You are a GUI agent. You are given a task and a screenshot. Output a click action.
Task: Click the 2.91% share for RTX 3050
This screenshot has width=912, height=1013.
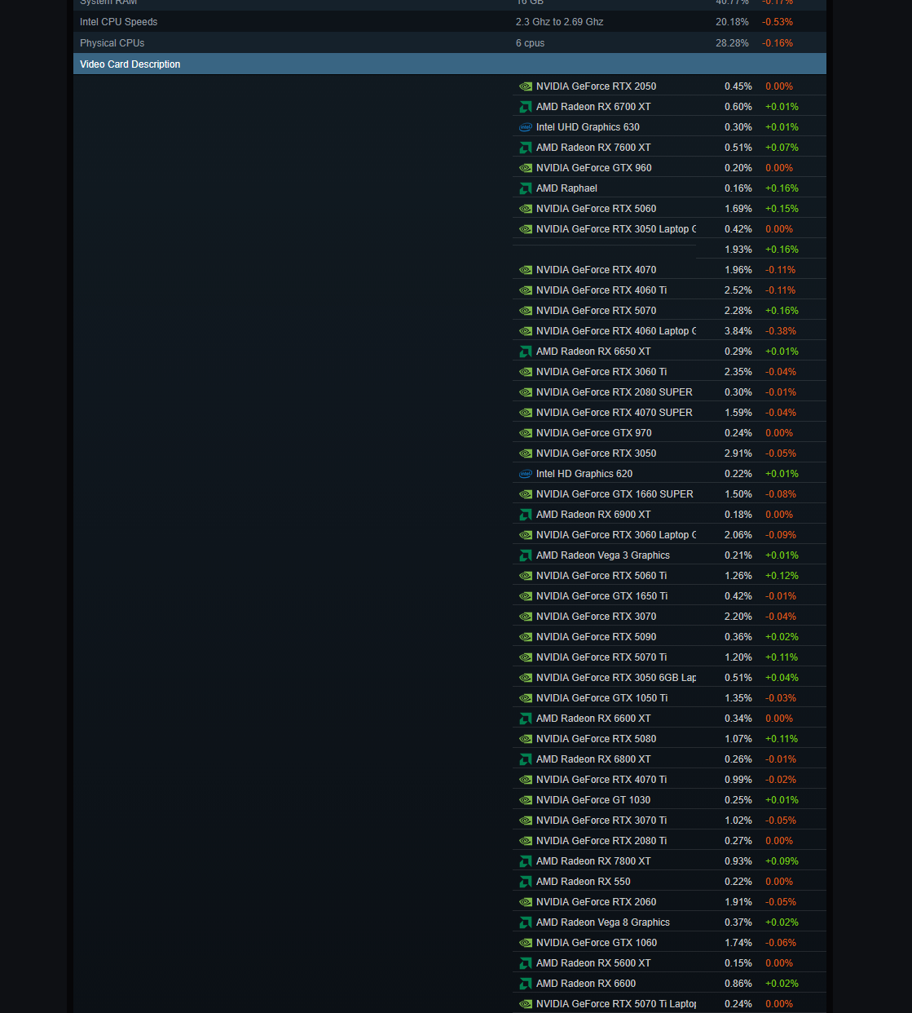point(738,453)
